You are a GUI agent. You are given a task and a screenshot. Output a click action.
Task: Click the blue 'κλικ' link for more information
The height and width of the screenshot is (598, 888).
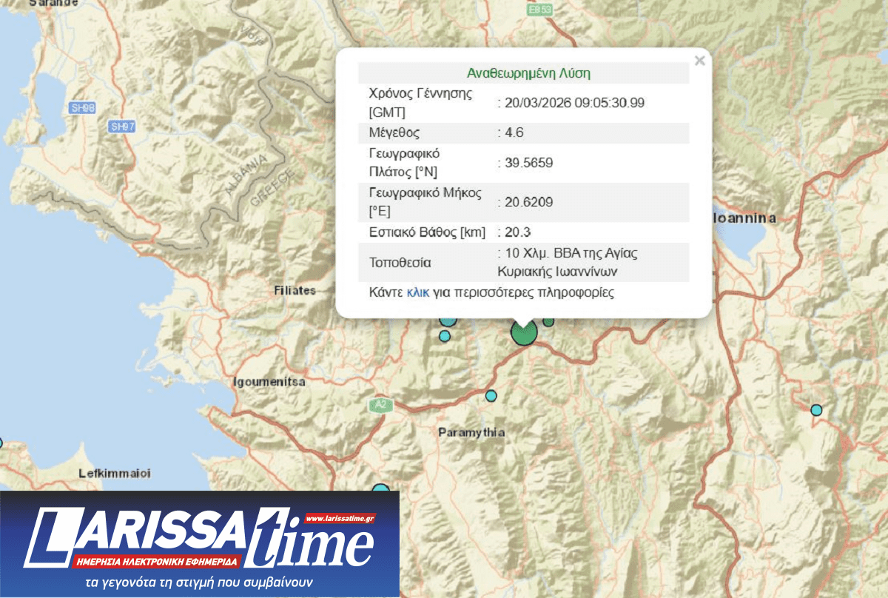[x=417, y=292]
